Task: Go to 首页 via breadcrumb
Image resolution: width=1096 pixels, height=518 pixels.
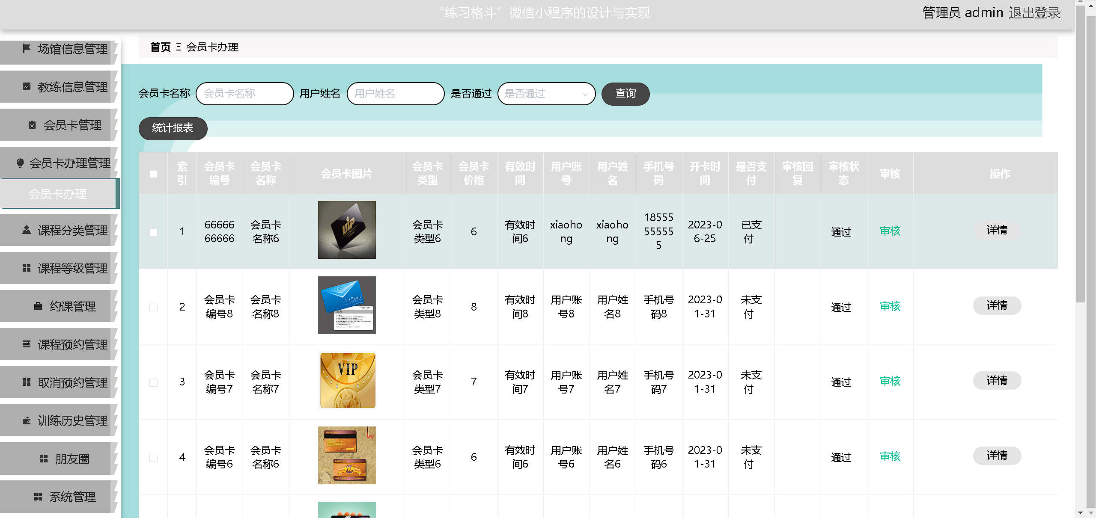Action: [x=161, y=47]
